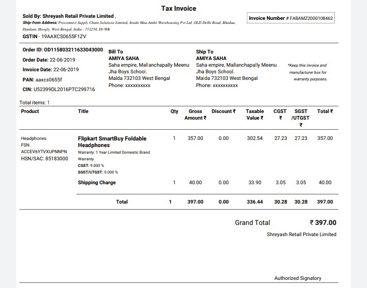Click the Order Date line

[49, 60]
